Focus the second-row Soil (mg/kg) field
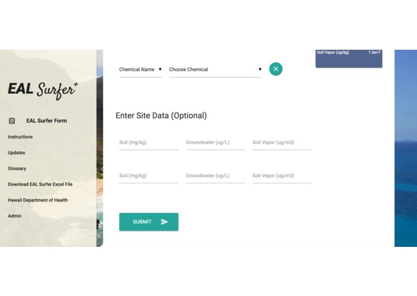This screenshot has height=296, width=417. [149, 176]
